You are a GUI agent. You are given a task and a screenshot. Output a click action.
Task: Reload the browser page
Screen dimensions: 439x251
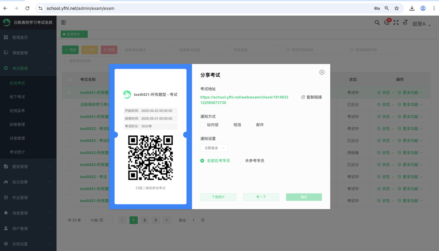click(27, 8)
